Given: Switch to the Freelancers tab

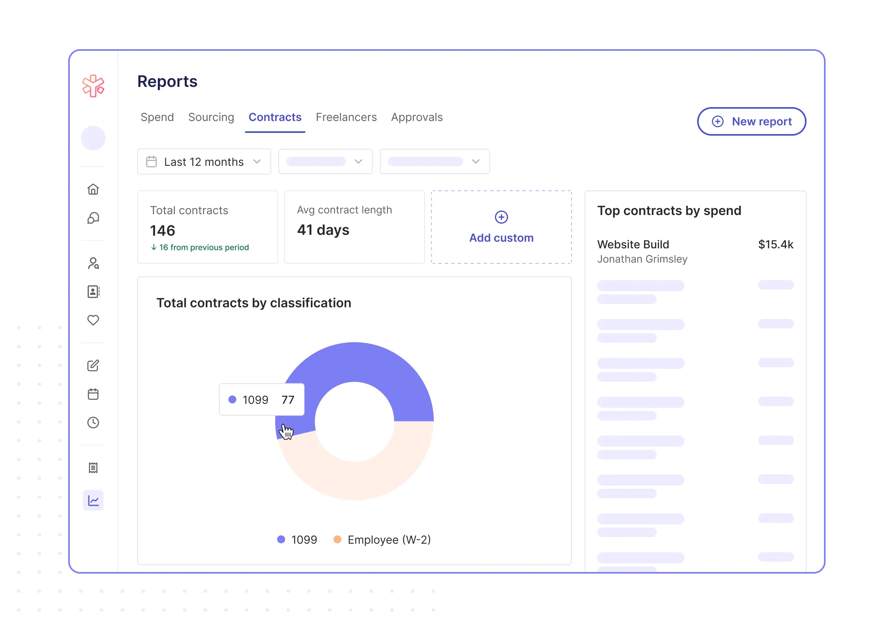Looking at the screenshot, I should click(346, 117).
